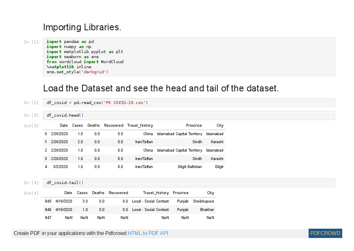Screen dimensions: 354x251
Task: Click the Bhakhar city cell
Action: pyautogui.click(x=207, y=209)
